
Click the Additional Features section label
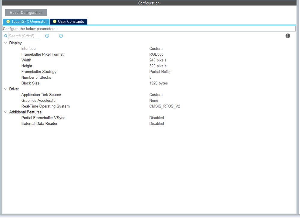pyautogui.click(x=26, y=112)
